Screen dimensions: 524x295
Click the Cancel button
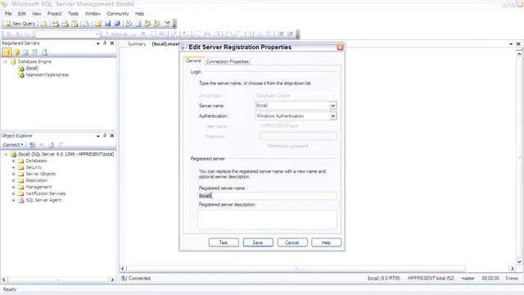[x=292, y=243]
